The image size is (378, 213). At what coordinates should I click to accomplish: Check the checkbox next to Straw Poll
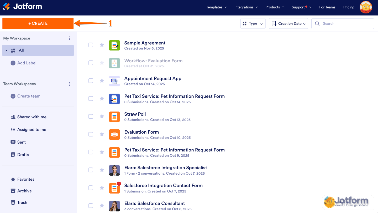coord(91,116)
